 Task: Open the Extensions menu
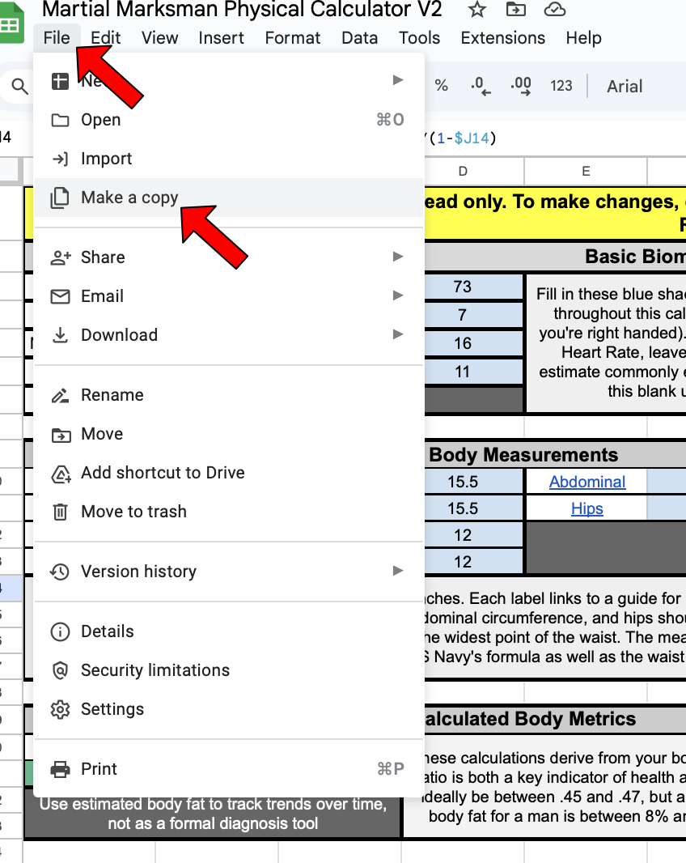coord(502,37)
